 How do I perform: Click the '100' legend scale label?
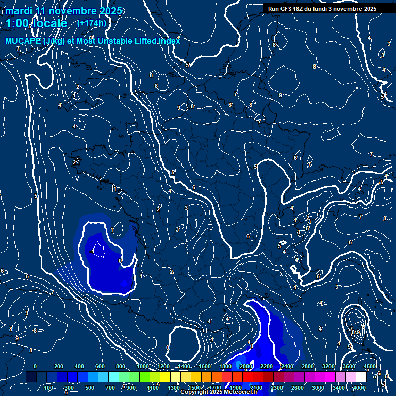[x=48, y=388]
